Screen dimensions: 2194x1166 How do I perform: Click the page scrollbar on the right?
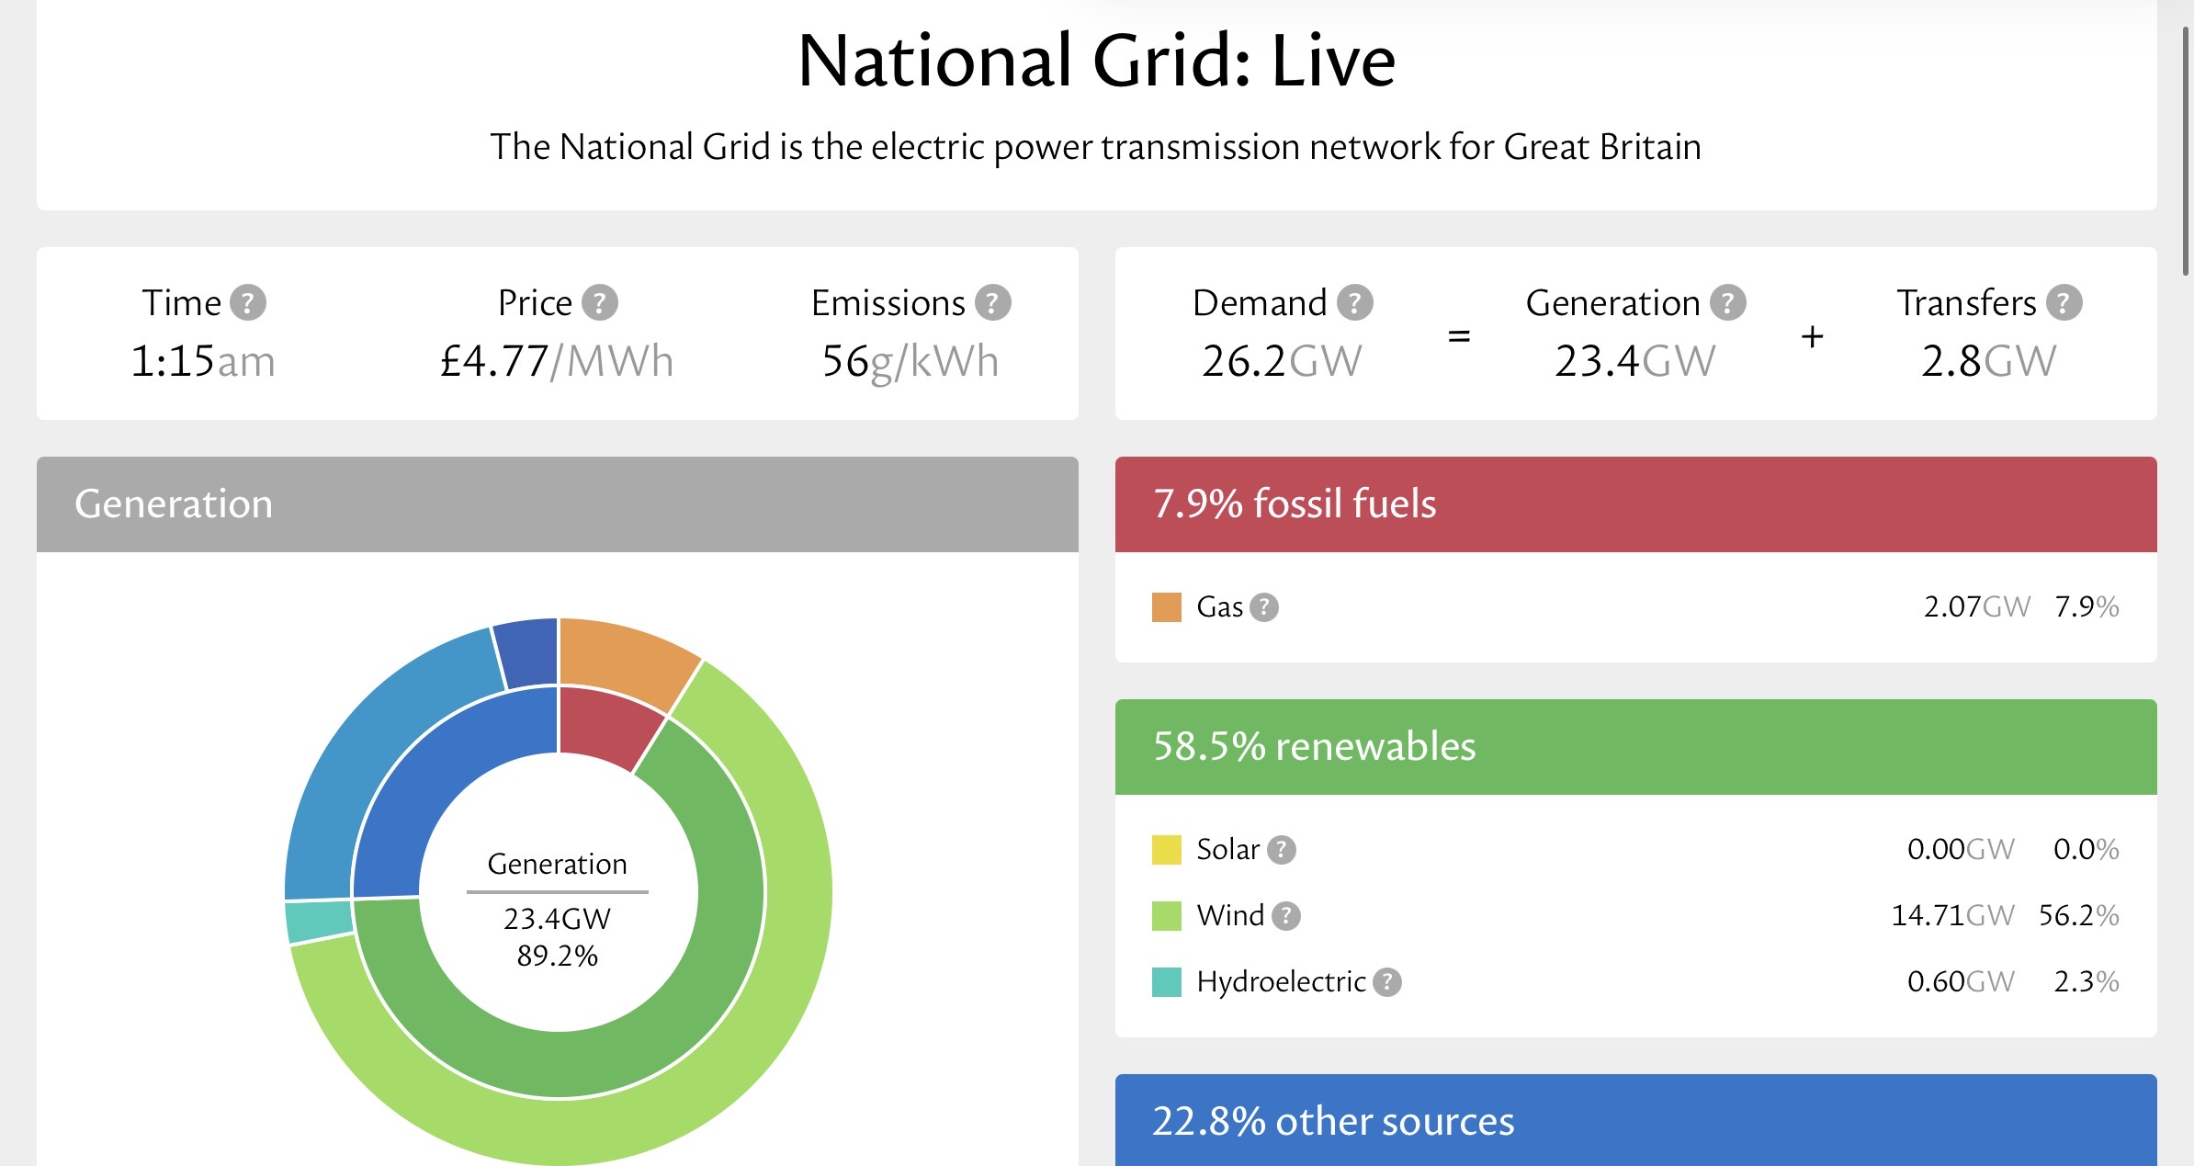(2186, 152)
